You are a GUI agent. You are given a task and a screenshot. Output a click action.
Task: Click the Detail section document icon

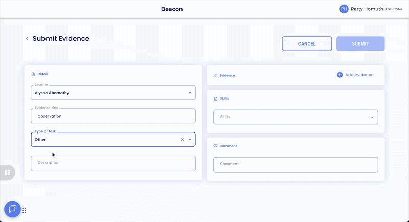click(x=33, y=74)
